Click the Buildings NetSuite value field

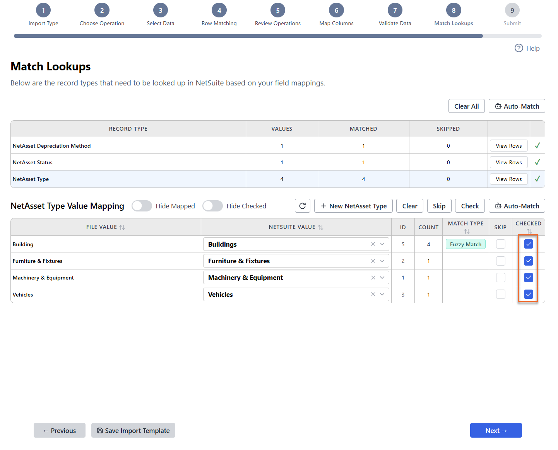coord(296,244)
